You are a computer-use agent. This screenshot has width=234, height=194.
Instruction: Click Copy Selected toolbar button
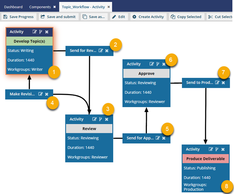tap(186, 17)
